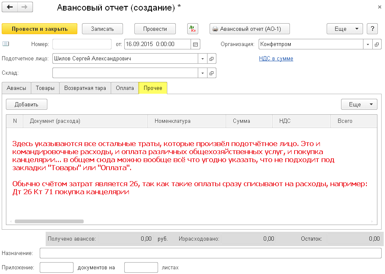385x274 pixels.
Task: Switch to the Авансы tab
Action: (x=16, y=88)
